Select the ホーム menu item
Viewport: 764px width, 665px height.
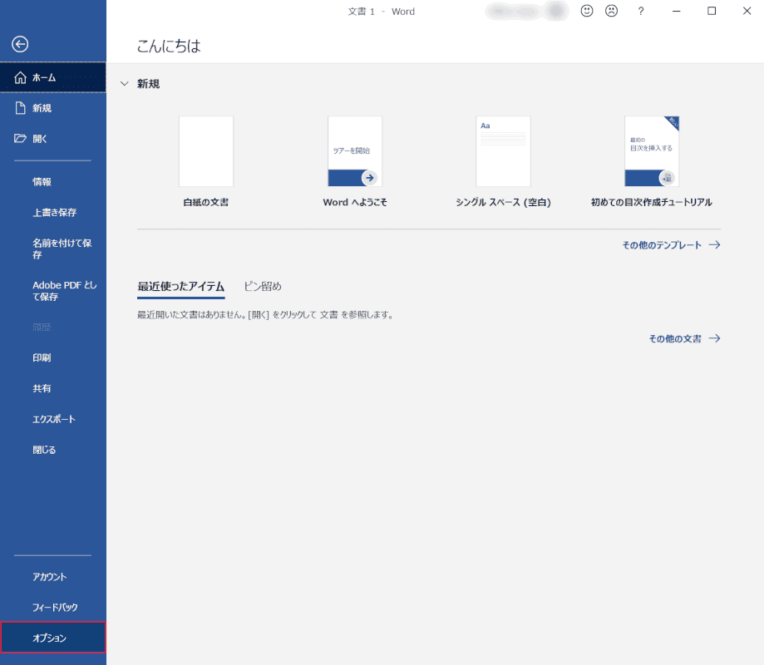point(53,77)
